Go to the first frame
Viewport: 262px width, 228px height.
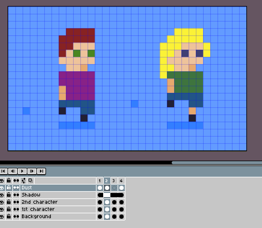click(3, 171)
